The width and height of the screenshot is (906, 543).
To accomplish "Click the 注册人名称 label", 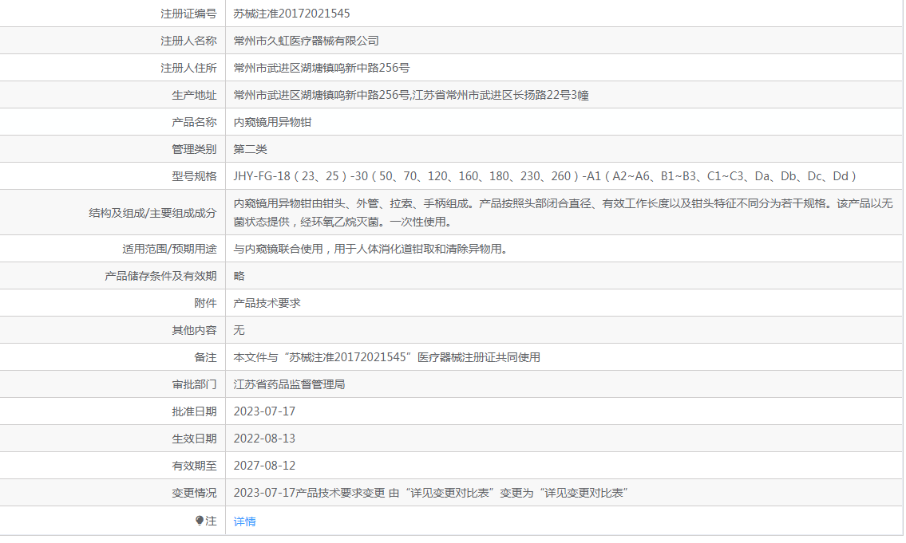I will [x=188, y=41].
